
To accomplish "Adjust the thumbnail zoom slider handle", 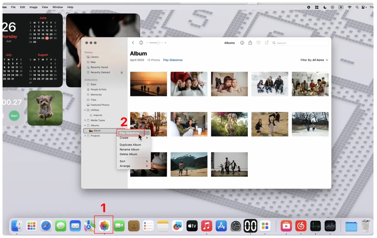I will pos(158,43).
